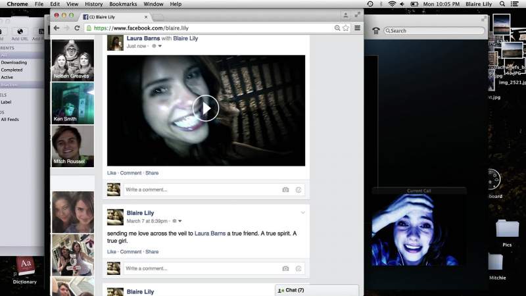Viewport: 526px width, 296px height.
Task: Open Blaire Lily tagged link in post header
Action: point(185,38)
